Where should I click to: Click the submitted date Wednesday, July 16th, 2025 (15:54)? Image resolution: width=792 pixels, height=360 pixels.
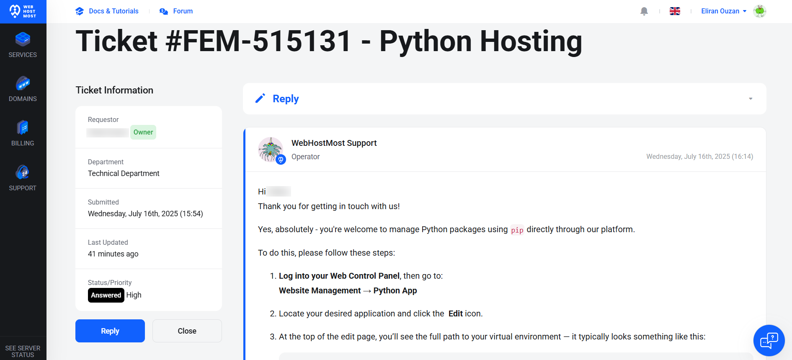coord(145,214)
